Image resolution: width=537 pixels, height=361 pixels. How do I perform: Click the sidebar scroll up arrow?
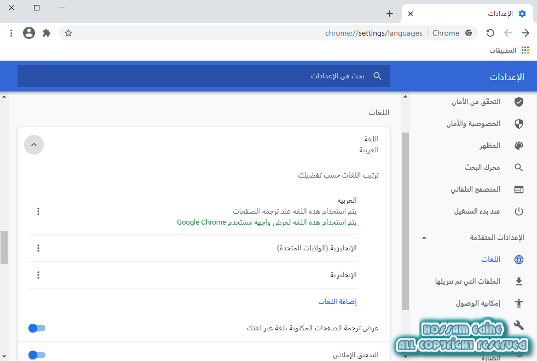coord(406,96)
